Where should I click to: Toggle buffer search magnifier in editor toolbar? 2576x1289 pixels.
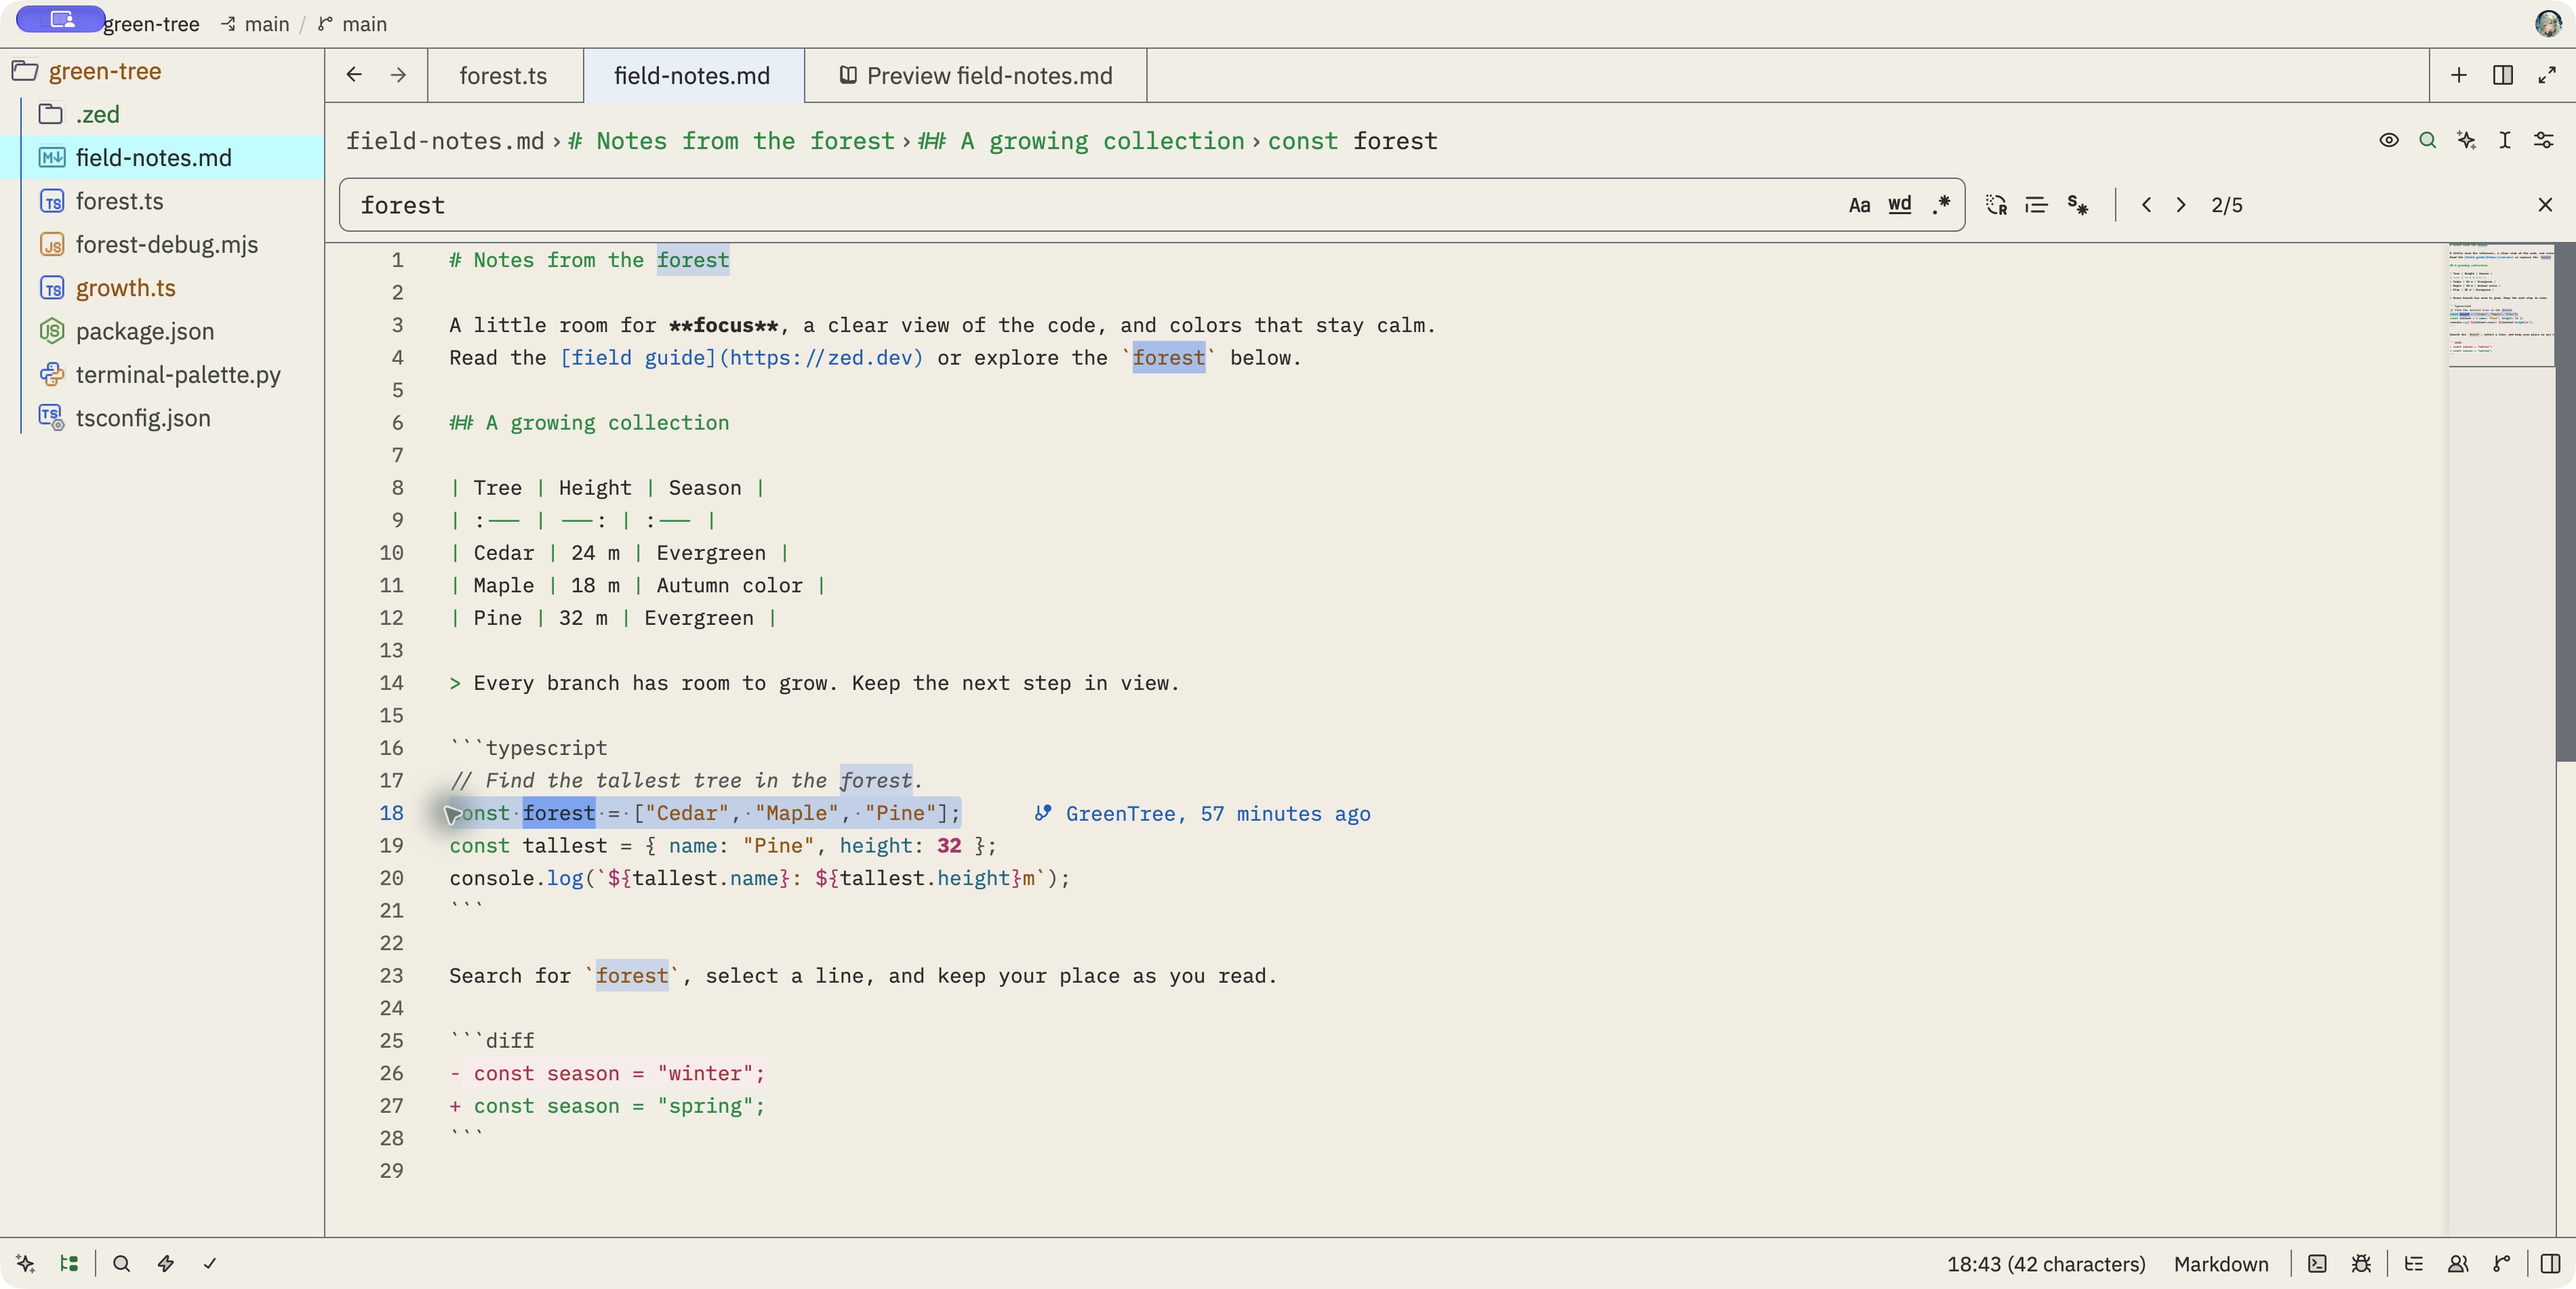click(2427, 141)
